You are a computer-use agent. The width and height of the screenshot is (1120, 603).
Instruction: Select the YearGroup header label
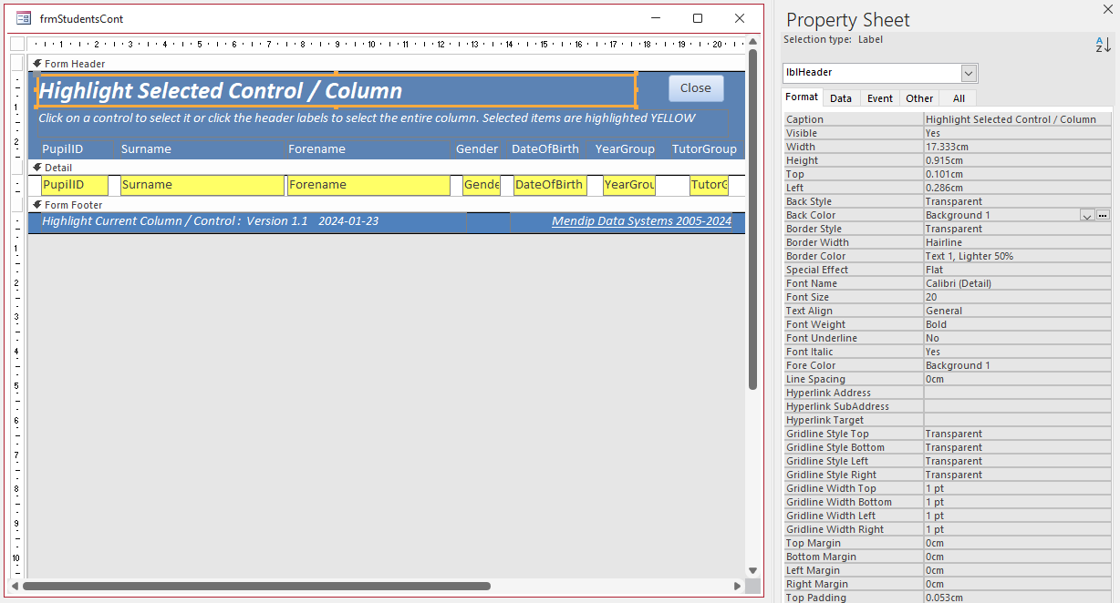(625, 149)
